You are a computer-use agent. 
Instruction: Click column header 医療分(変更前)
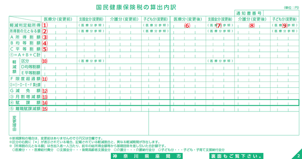[x=58, y=19]
